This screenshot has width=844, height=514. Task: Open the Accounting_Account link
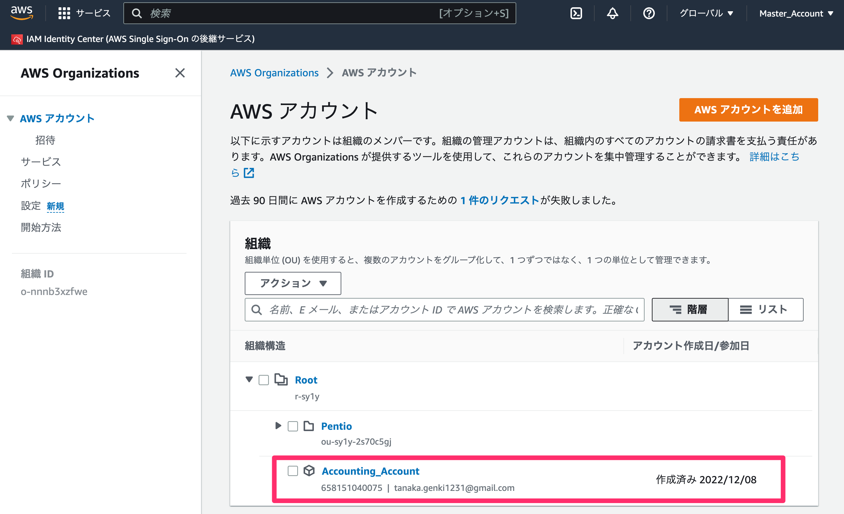[370, 471]
